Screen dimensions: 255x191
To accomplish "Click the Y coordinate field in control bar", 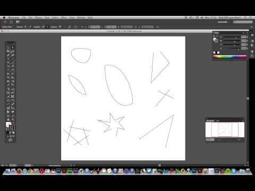I will (x=111, y=27).
